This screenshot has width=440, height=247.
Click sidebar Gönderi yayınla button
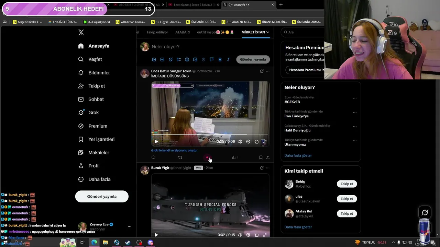pyautogui.click(x=102, y=197)
